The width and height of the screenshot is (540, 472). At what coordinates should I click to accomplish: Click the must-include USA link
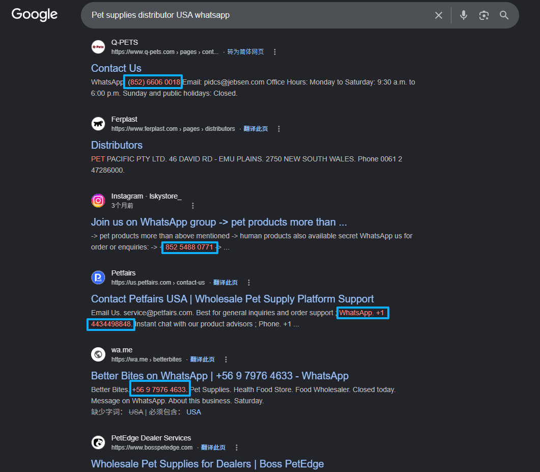tap(193, 412)
